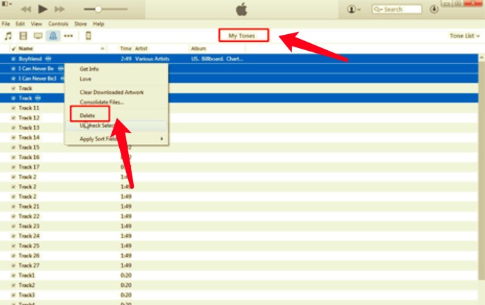Open the More libraries ellipsis icon
Viewport: 485px width, 305px height.
pyautogui.click(x=68, y=36)
